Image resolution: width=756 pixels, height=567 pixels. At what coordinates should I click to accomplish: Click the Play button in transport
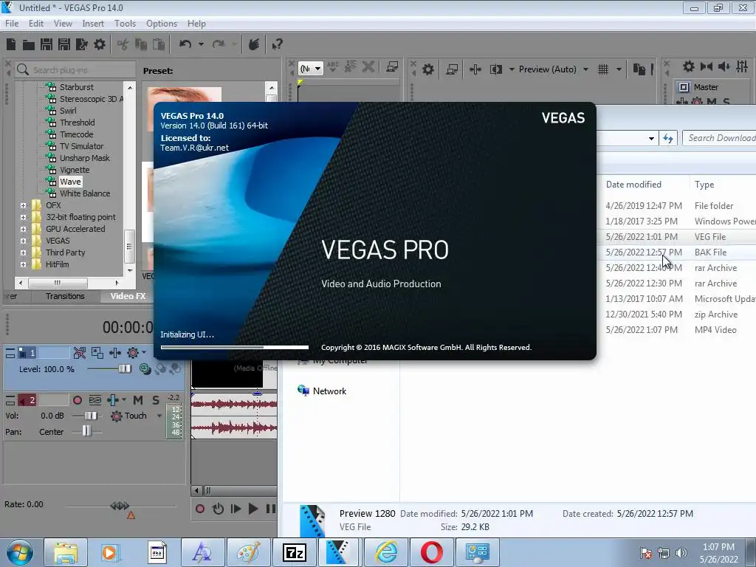253,509
